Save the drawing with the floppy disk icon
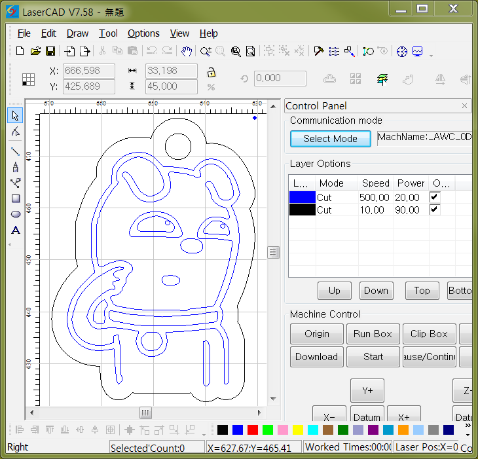 click(x=50, y=51)
